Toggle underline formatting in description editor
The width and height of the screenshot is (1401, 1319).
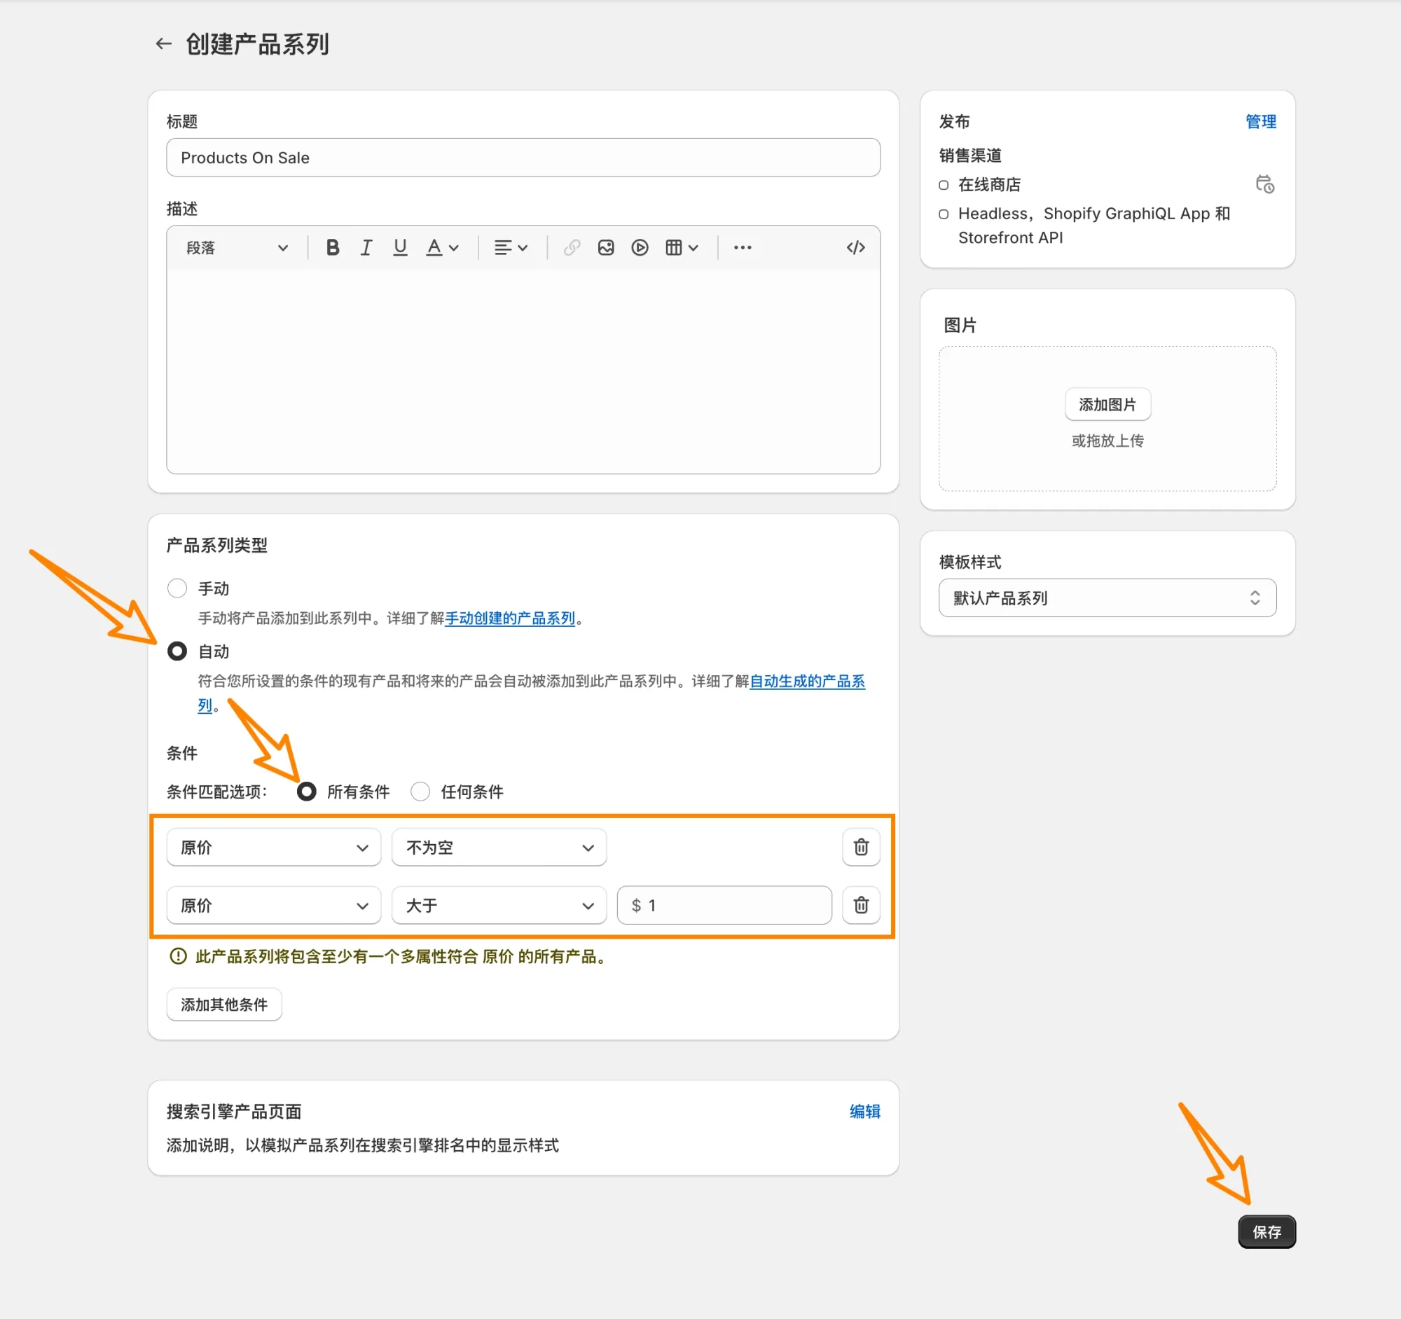pyautogui.click(x=399, y=248)
